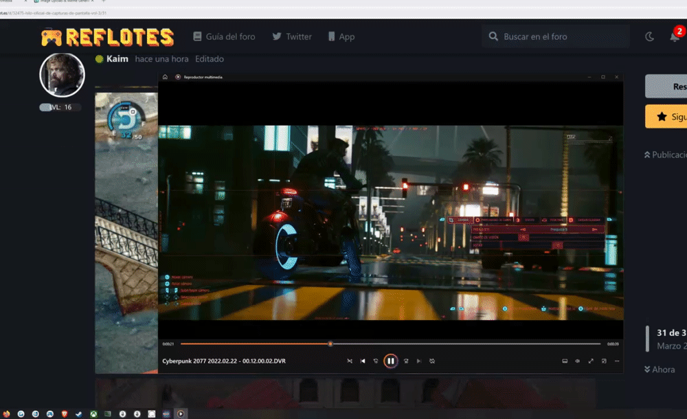Click the hace una hora timestamp

161,59
